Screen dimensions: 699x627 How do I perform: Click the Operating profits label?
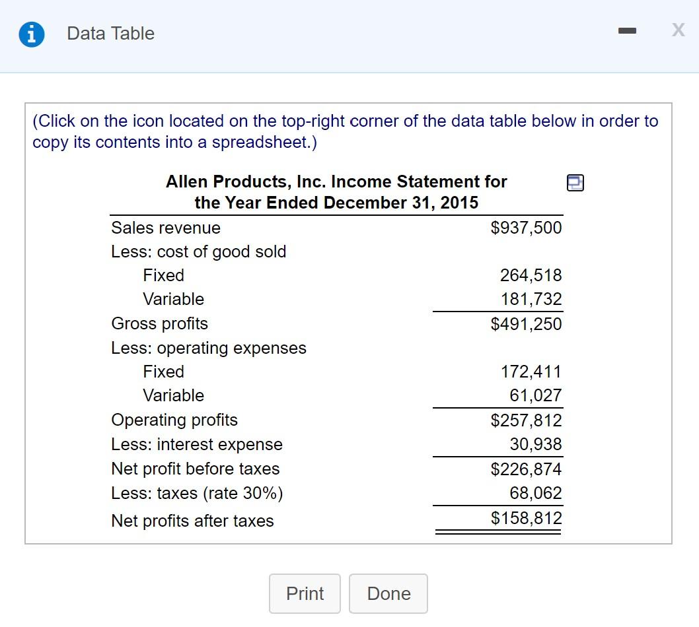(174, 420)
